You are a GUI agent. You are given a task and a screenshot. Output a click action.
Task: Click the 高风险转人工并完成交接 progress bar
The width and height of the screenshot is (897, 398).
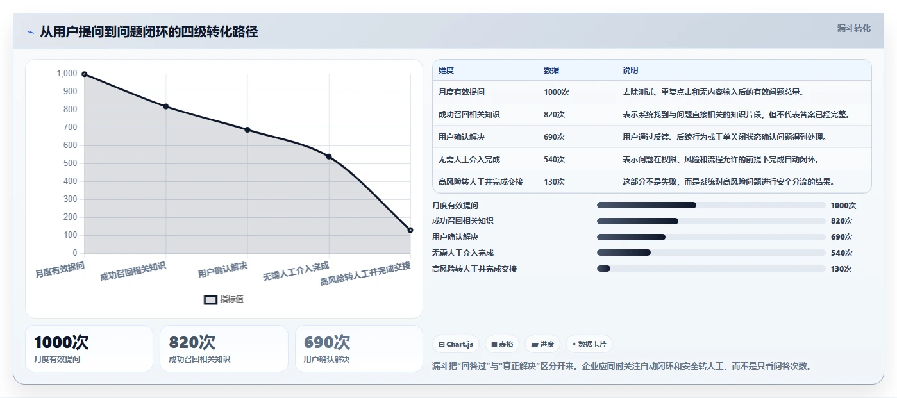click(711, 269)
